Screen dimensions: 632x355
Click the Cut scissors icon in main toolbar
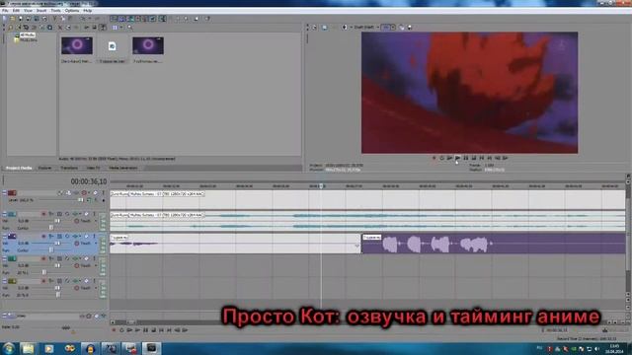coord(55,18)
